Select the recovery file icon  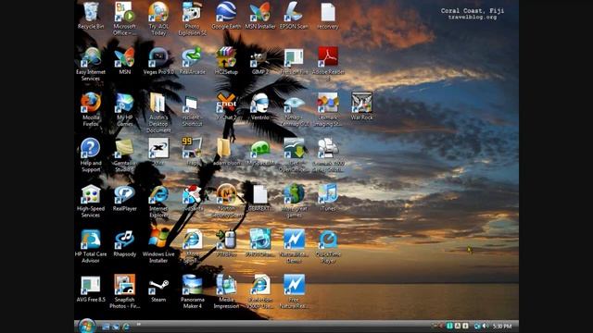point(328,16)
